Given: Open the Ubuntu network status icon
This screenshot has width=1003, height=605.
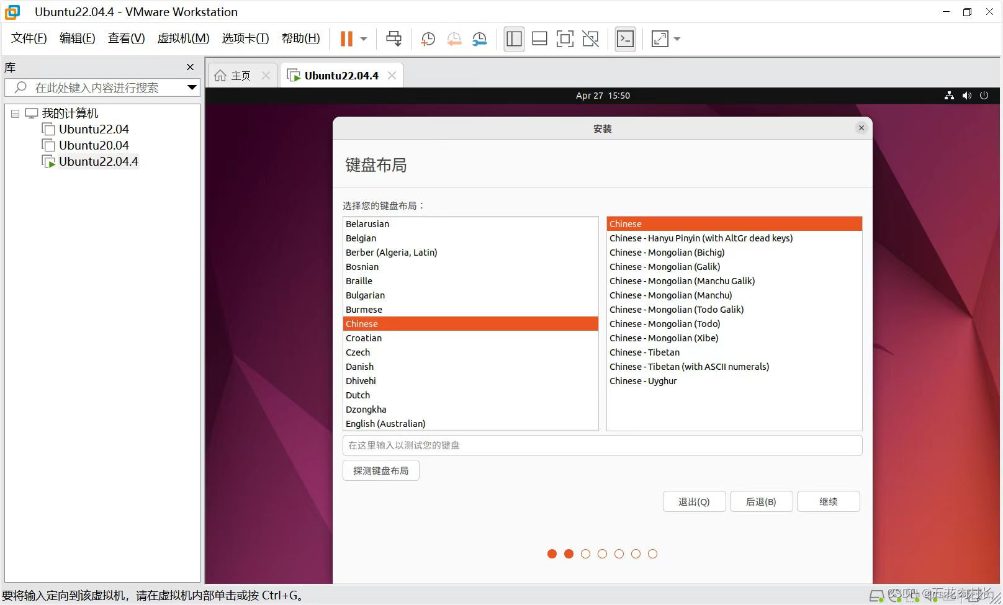Looking at the screenshot, I should (949, 96).
